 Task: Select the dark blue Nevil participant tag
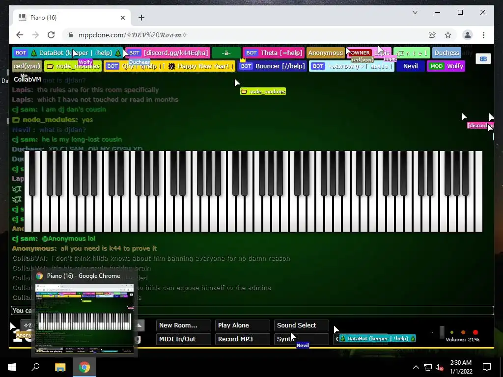point(410,66)
